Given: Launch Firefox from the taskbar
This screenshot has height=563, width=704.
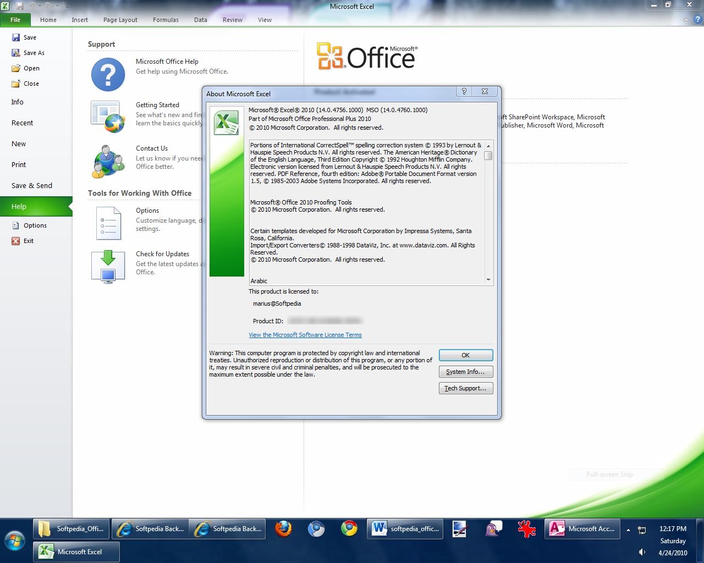Looking at the screenshot, I should pyautogui.click(x=283, y=529).
